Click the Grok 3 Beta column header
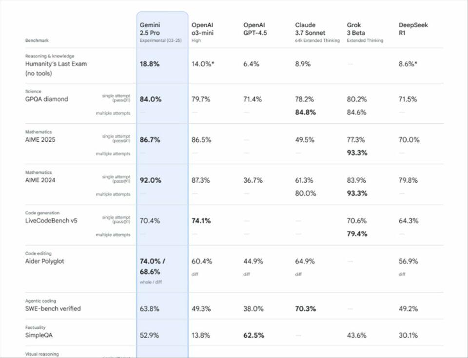Screen dimensions: 468x358 (x=357, y=29)
